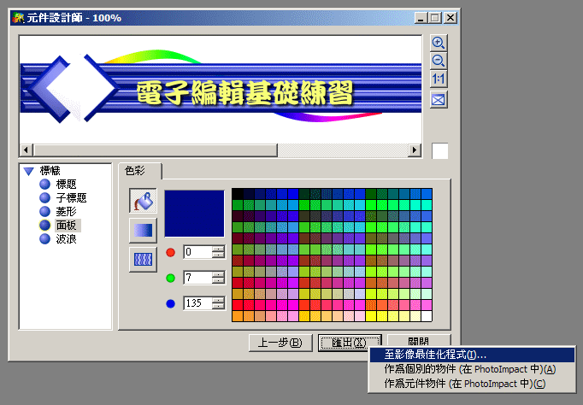Click the green channel dot icon
Viewport: 583px width, 405px height.
pos(171,278)
